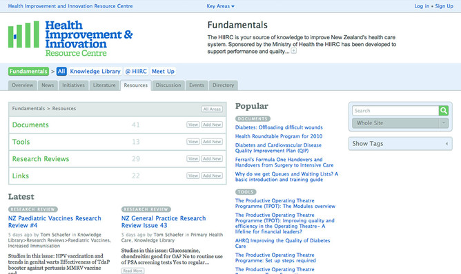Viewport: 461px width, 274px height.
Task: Open Diabetes: Offloading difficult wounds link
Action: [279, 127]
